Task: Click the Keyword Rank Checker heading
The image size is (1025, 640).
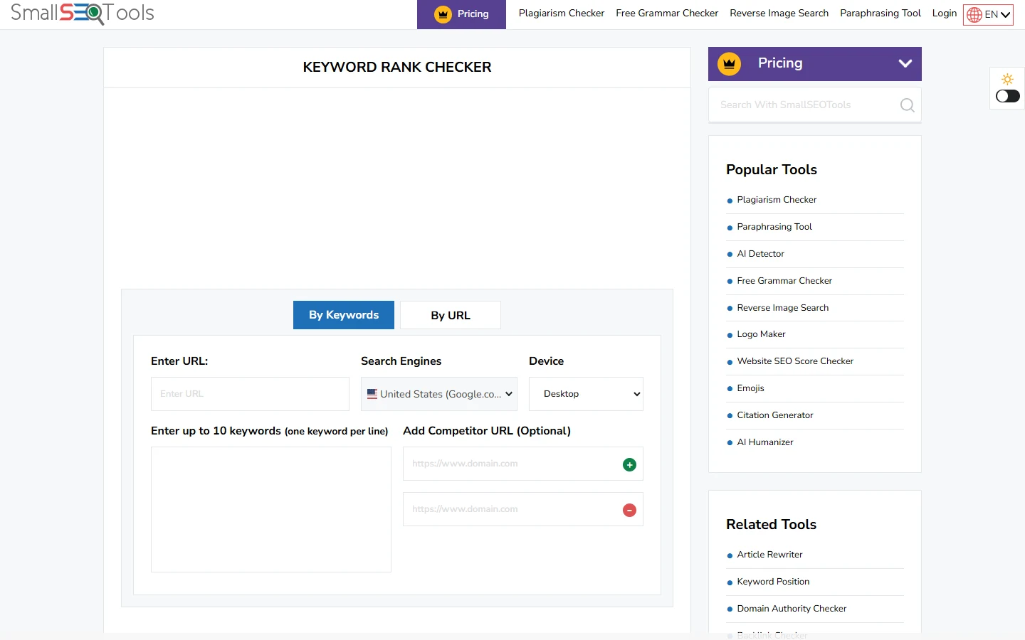Action: pyautogui.click(x=397, y=68)
